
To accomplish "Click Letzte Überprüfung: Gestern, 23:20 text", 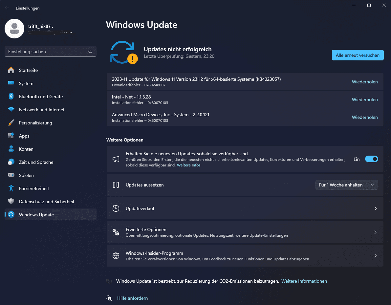I will point(179,56).
